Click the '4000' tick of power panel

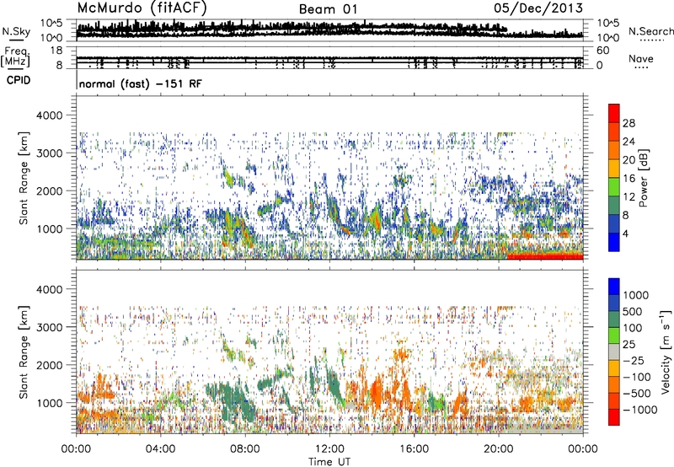[x=50, y=115]
